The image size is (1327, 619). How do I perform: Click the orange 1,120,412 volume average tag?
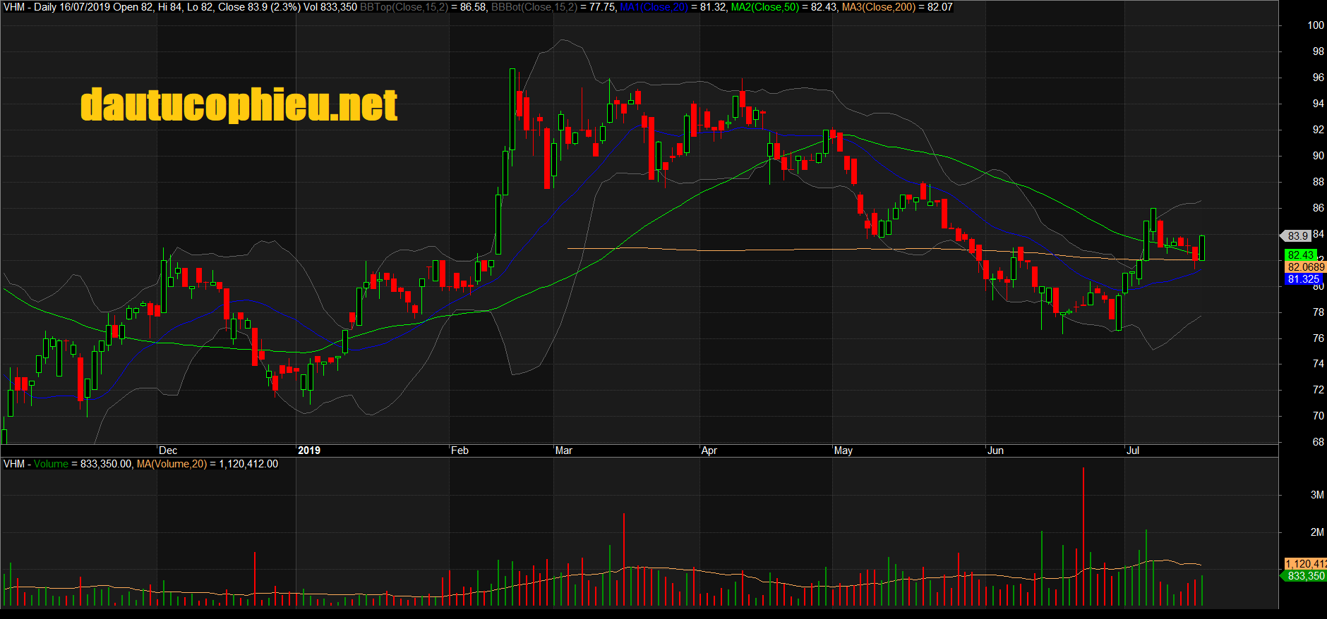1305,564
